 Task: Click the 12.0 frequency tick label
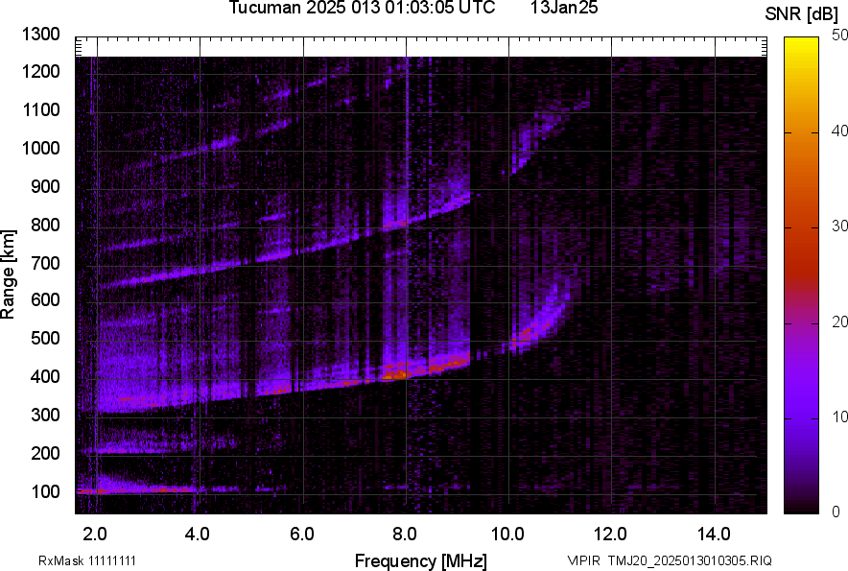611,534
